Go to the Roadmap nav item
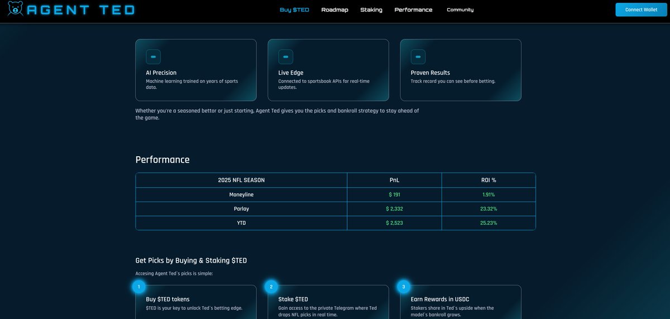Viewport: 670px width, 319px height. click(x=334, y=9)
